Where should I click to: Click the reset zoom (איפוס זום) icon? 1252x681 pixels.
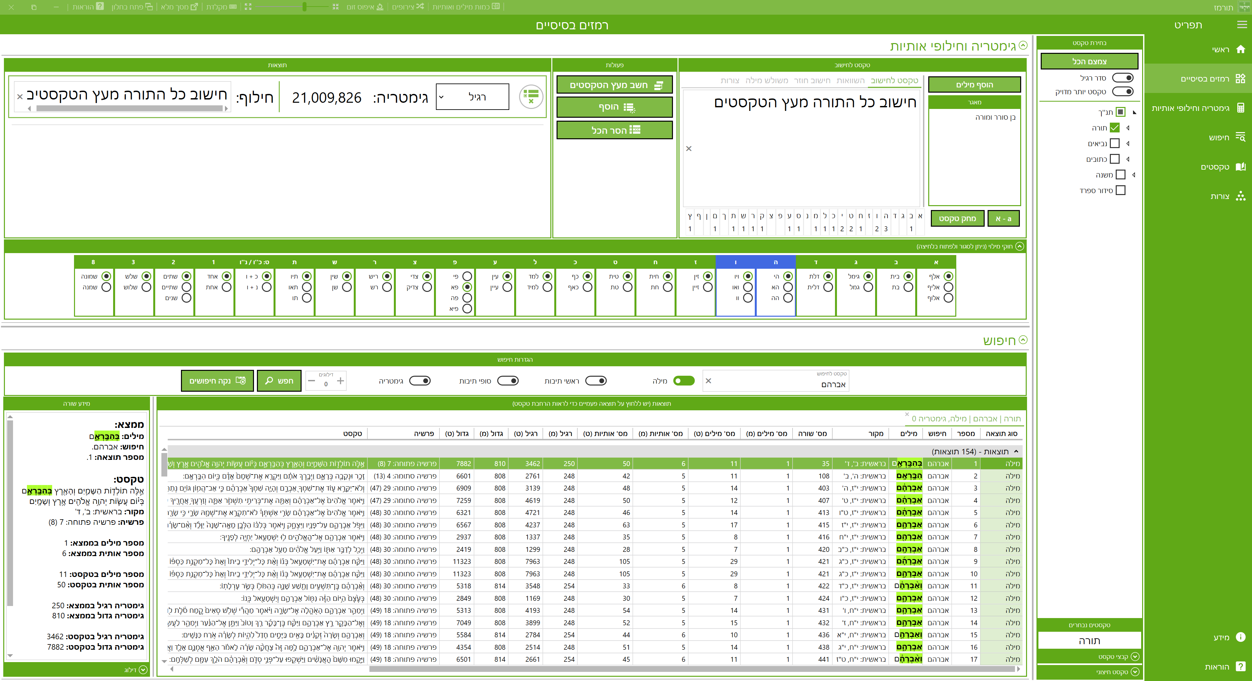380,7
